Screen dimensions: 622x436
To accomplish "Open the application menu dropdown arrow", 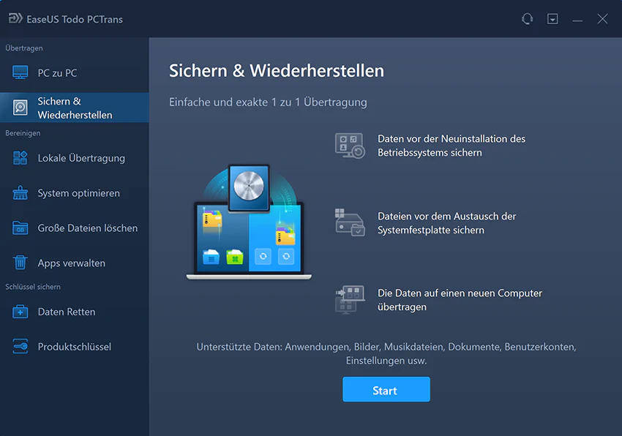I will point(552,18).
